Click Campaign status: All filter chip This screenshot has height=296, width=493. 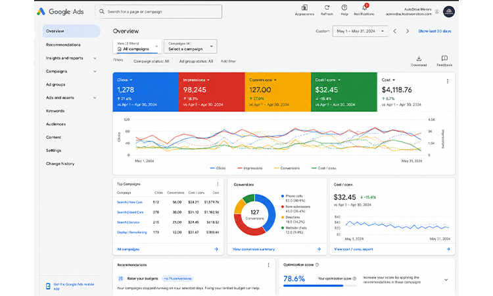pyautogui.click(x=151, y=61)
